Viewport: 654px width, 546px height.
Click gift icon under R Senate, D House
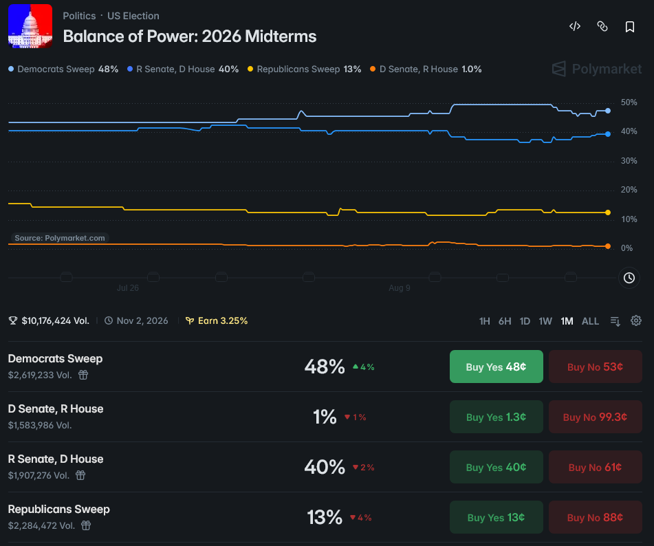80,475
